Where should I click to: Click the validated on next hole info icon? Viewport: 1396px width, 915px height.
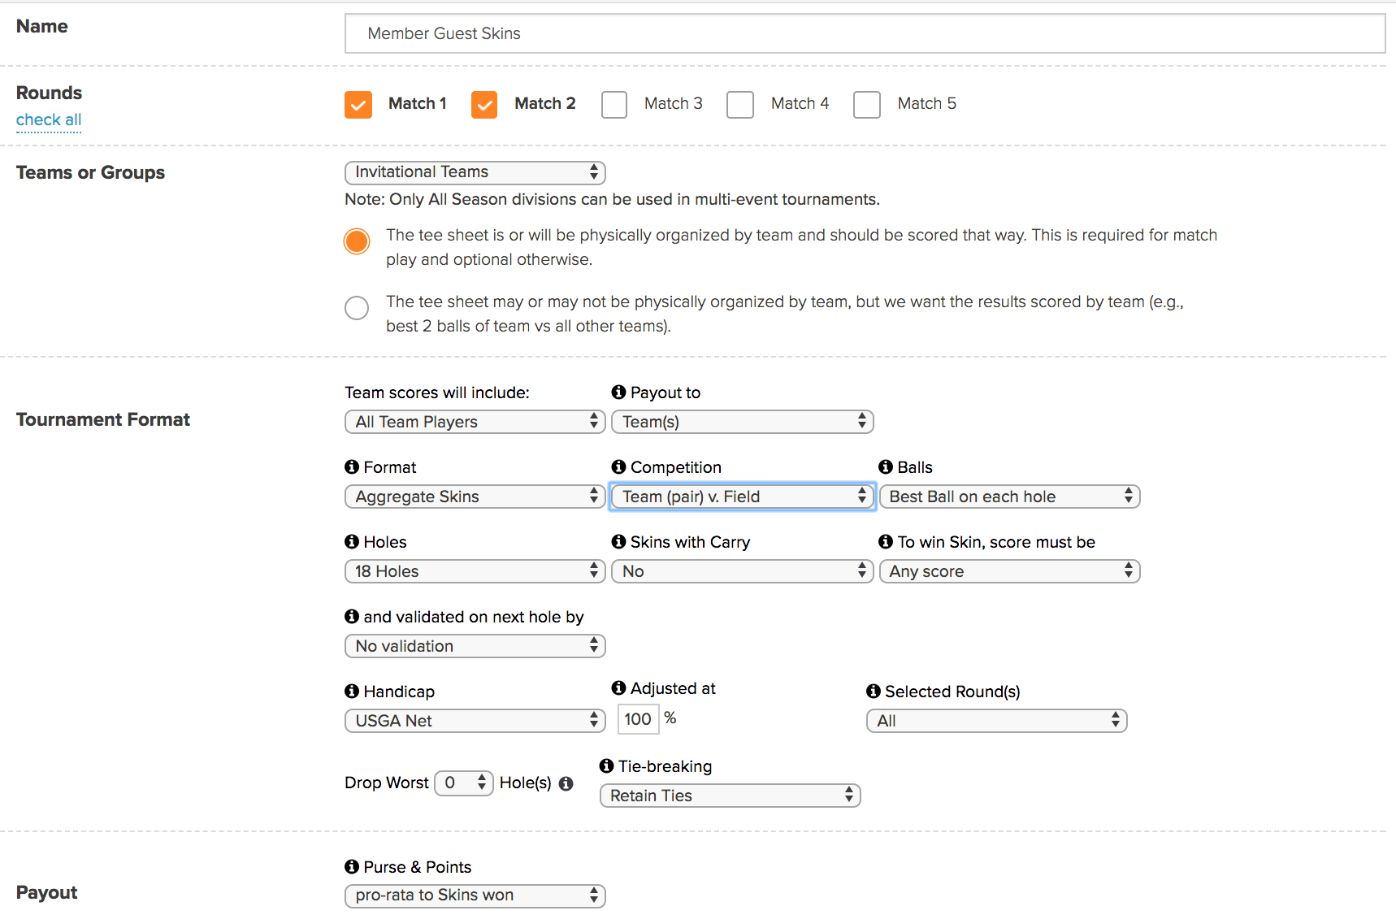[x=352, y=616]
